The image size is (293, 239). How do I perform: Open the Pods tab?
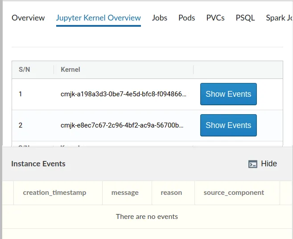tap(187, 18)
